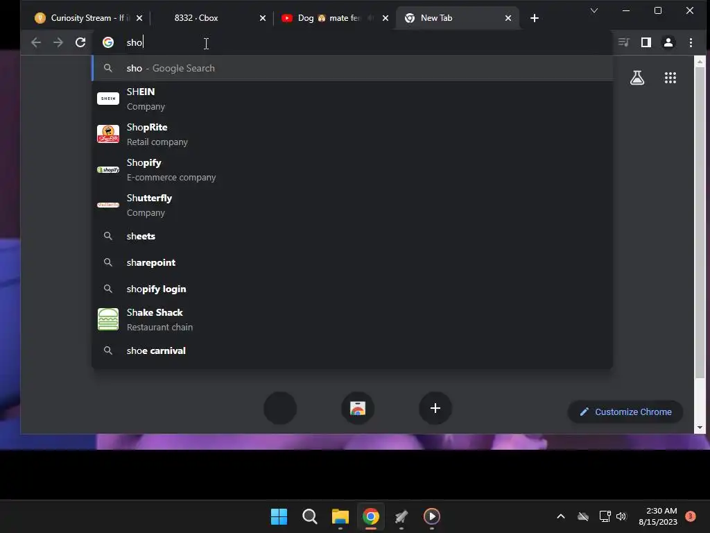This screenshot has height=533, width=710.
Task: Open the notification badge showing 3
Action: coord(691,516)
